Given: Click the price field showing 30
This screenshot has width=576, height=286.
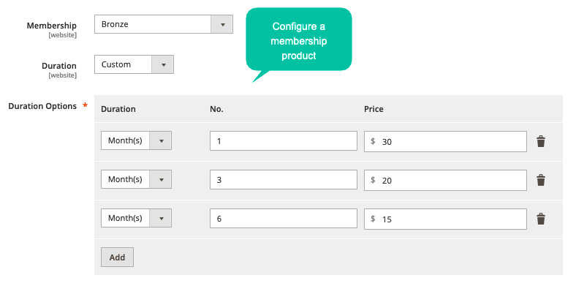Looking at the screenshot, I should (x=445, y=141).
